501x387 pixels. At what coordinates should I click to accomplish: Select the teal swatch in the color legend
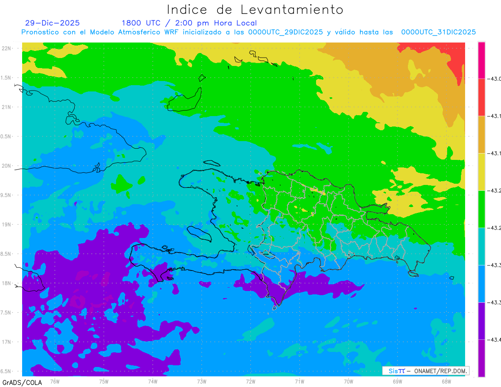(x=481, y=246)
